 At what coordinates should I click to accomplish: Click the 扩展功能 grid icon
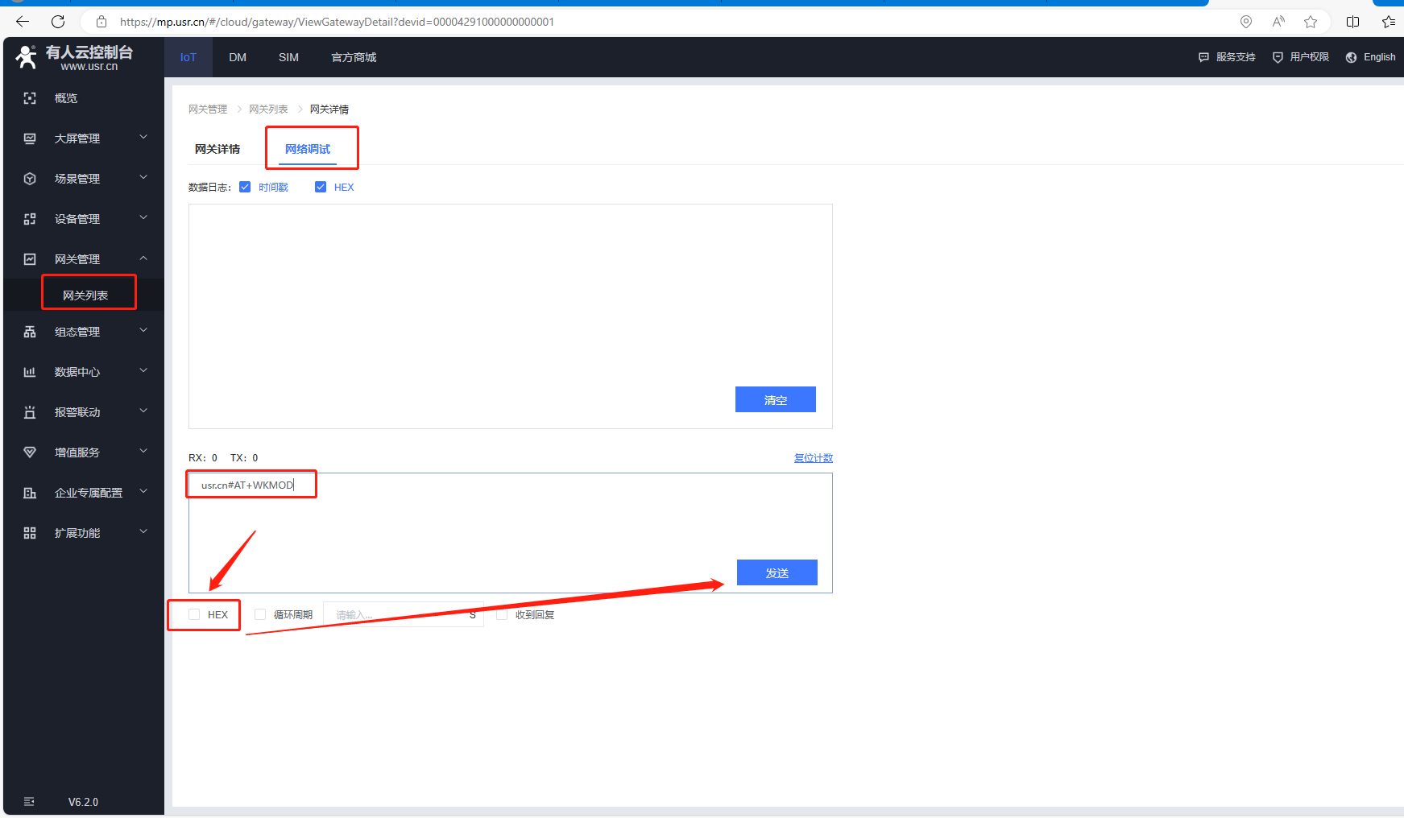click(x=30, y=533)
